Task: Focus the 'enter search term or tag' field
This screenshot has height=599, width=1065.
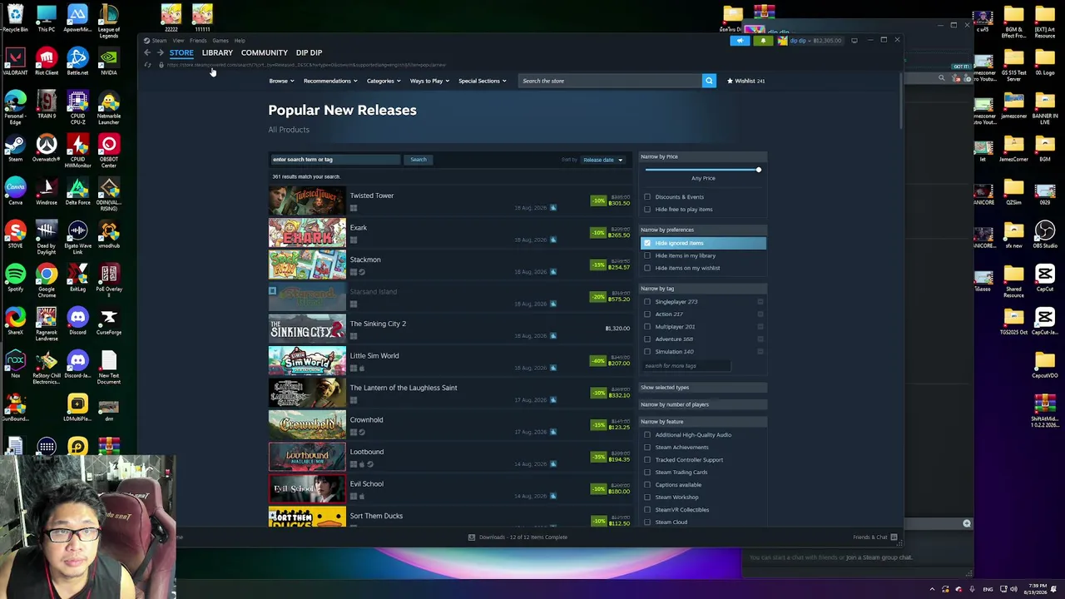Action: tap(335, 160)
